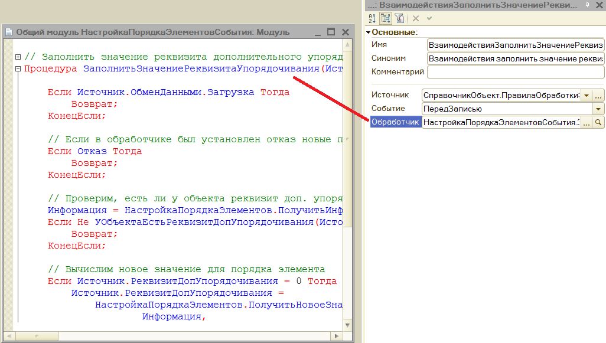Click the last code line 'Информация,'
This screenshot has height=343, width=606.
174,317
